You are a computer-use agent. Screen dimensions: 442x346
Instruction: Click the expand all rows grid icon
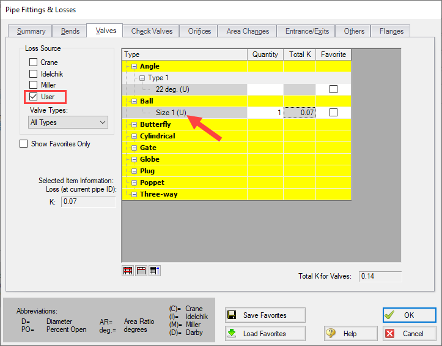click(x=128, y=271)
